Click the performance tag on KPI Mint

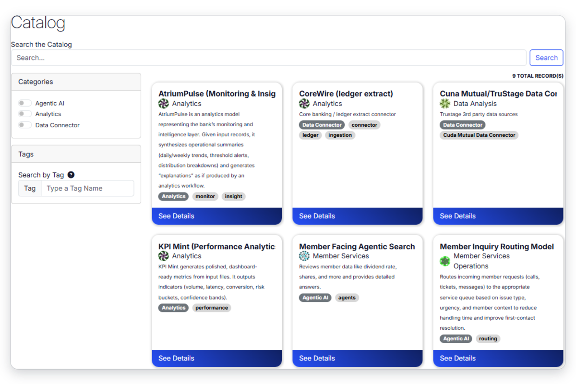(x=212, y=308)
